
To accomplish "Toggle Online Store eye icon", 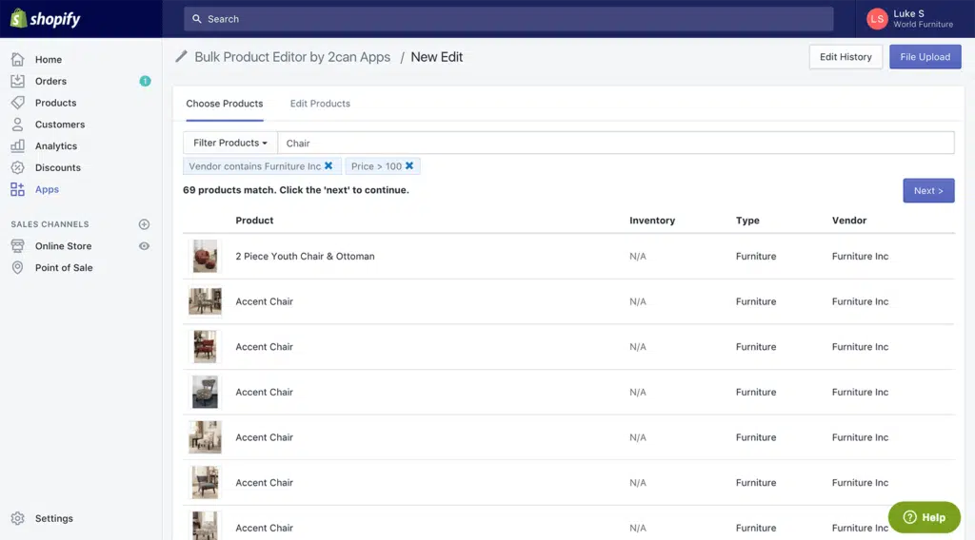I will (x=145, y=246).
